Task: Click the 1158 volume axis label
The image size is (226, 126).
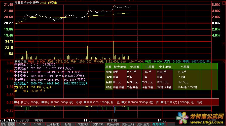Action: click(x=9, y=54)
